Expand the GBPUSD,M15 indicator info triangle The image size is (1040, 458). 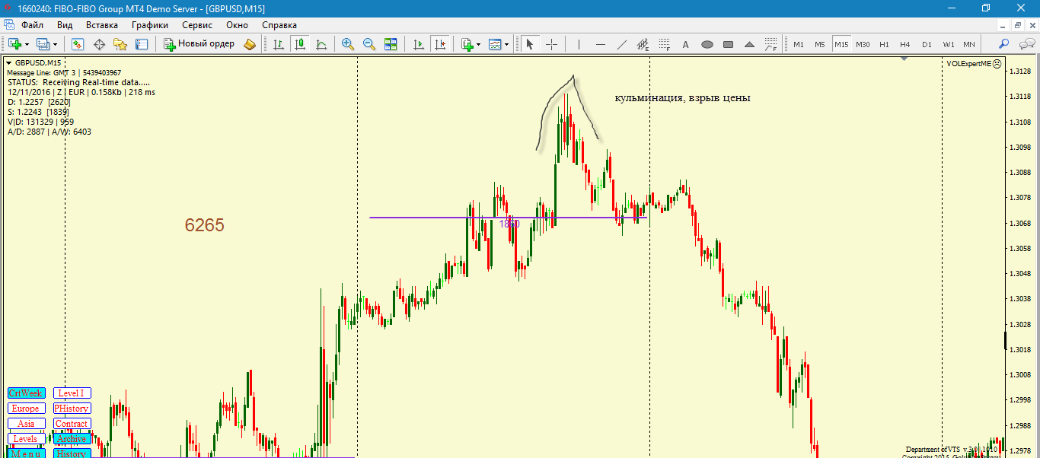(9, 63)
